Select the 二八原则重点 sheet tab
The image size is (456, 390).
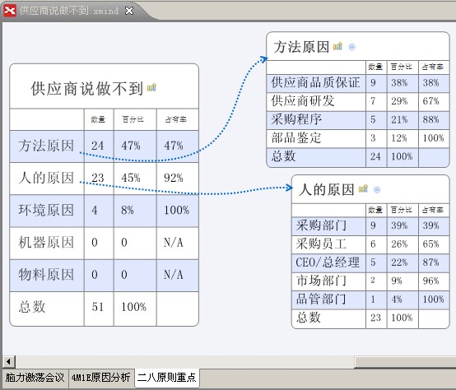167,378
